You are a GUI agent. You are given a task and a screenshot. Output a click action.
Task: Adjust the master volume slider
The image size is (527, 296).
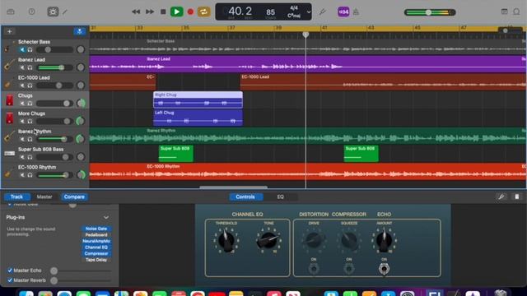430,12
